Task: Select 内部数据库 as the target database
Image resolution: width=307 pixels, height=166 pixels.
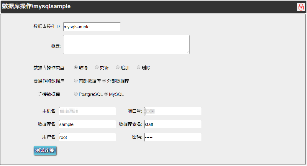Action: [76, 81]
